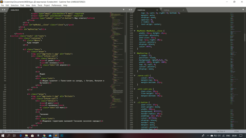The image size is (246, 138).
Task: Go to previous tab in left pane
Action: [x=2, y=10]
